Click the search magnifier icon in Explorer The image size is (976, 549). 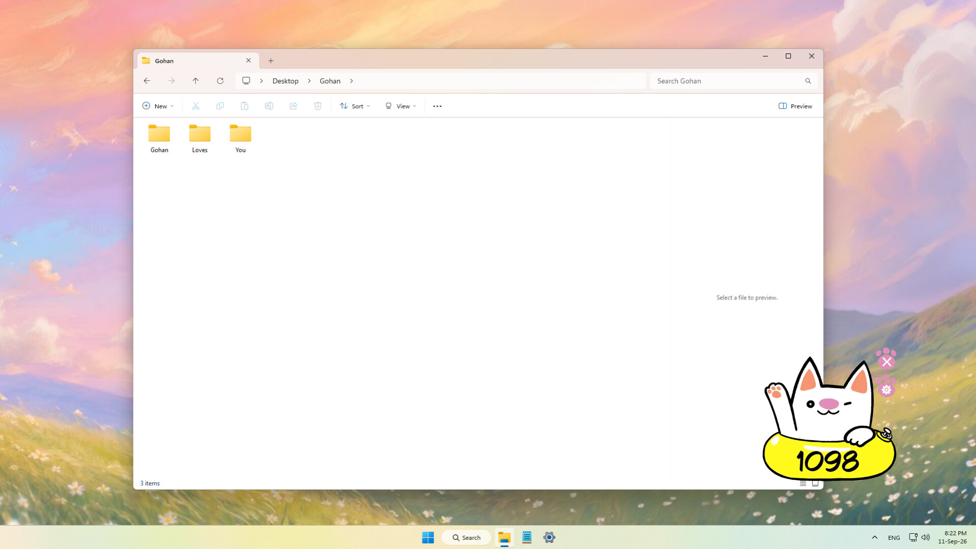[x=808, y=81]
